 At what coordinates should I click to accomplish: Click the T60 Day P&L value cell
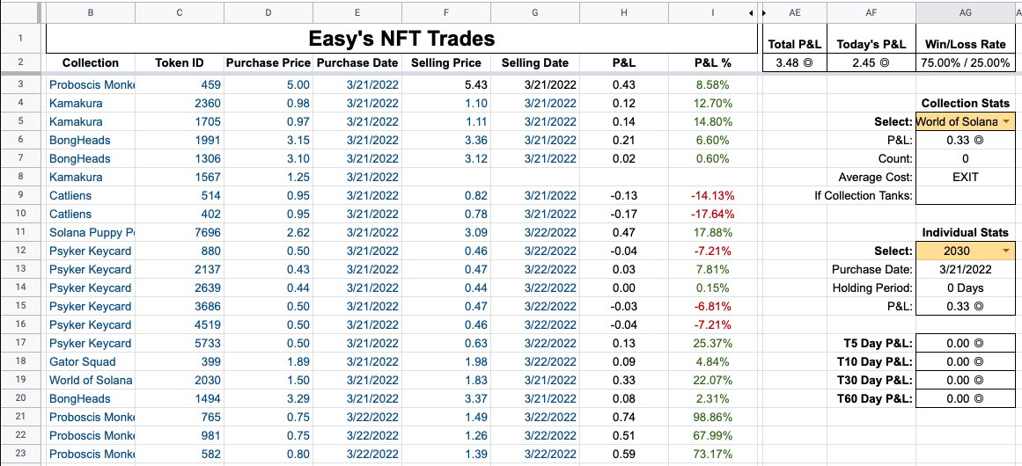[x=966, y=398]
